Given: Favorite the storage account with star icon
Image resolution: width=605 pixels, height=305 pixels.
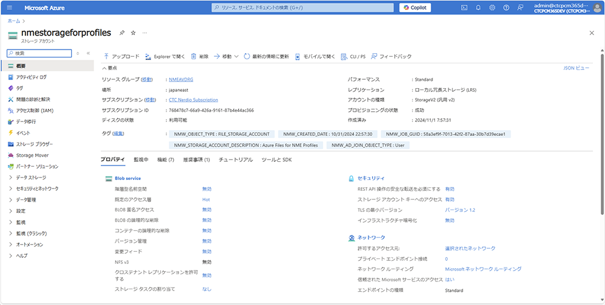Looking at the screenshot, I should (x=133, y=33).
